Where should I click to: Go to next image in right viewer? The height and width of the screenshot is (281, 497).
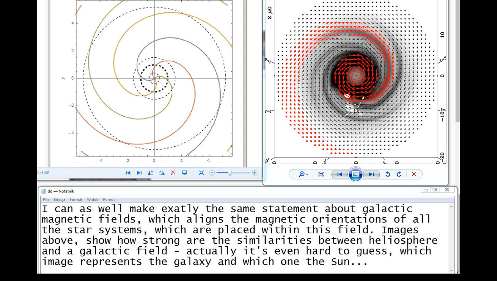pos(372,174)
